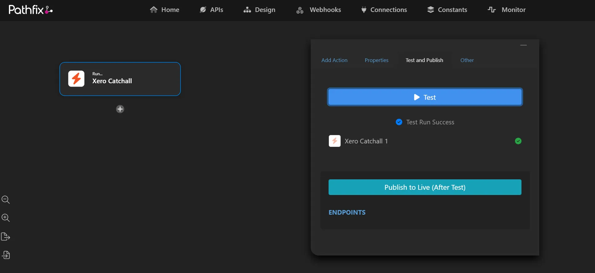The image size is (595, 273).
Task: Minimize the side panel with the dash icon
Action: [x=524, y=45]
